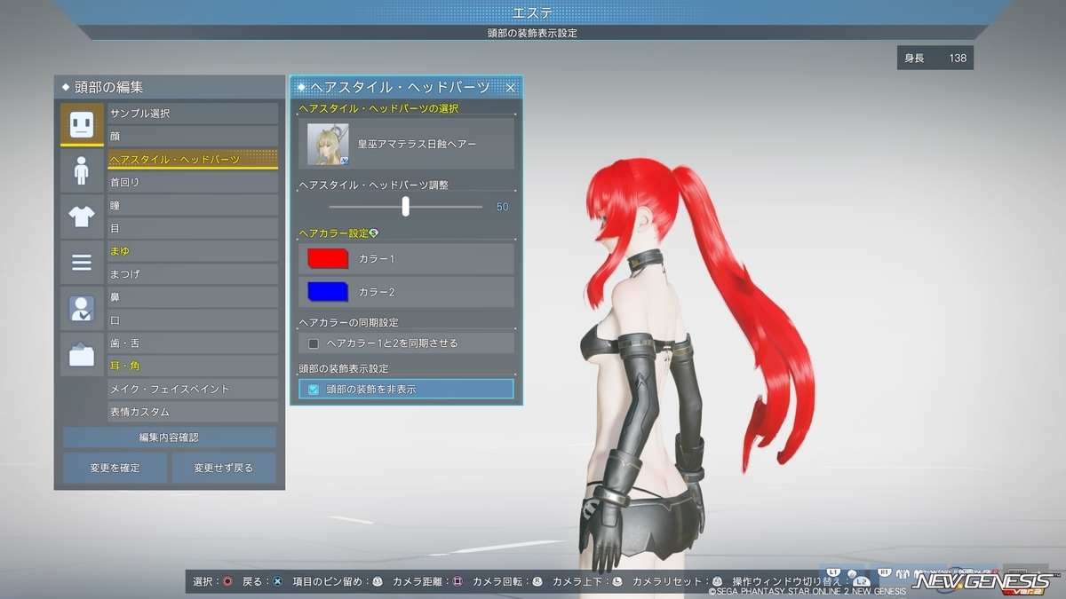Select 耳・角 menu item

click(x=193, y=366)
